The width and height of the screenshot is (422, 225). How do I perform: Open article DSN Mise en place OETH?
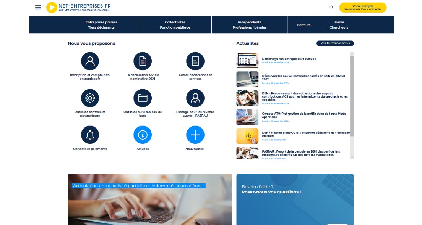coord(306,134)
